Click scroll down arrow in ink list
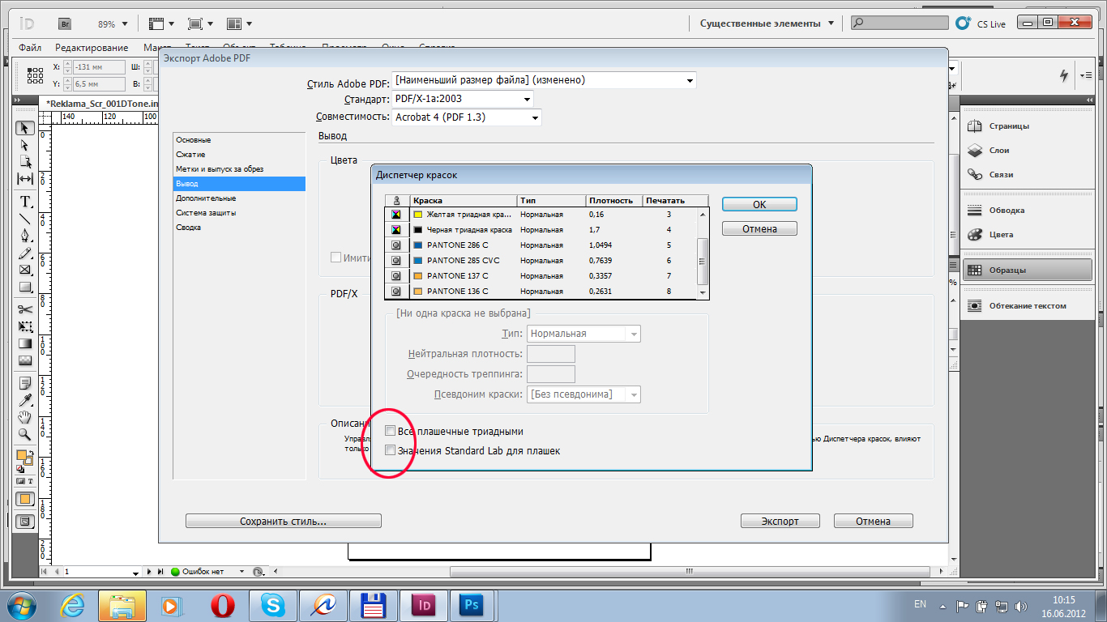 703,292
